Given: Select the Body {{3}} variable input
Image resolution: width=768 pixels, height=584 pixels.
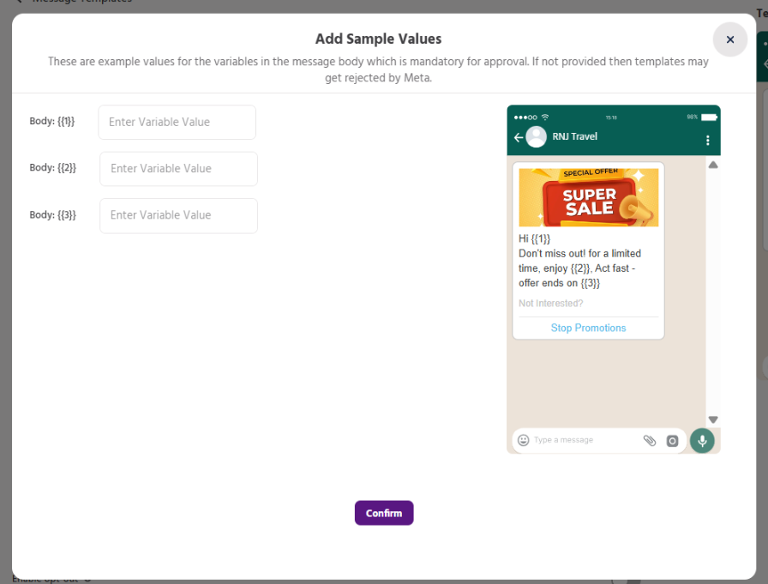Looking at the screenshot, I should pos(178,216).
